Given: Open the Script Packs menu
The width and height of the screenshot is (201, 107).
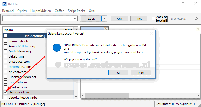Looking at the screenshot, I should point(76,11).
